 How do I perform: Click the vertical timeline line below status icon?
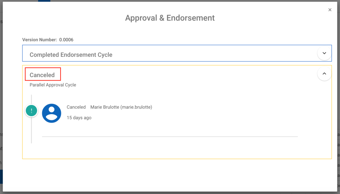[x=31, y=131]
